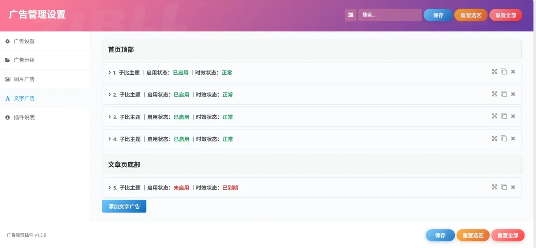This screenshot has width=536, height=248.
Task: Click the 正常 status on row 4
Action: coord(228,139)
